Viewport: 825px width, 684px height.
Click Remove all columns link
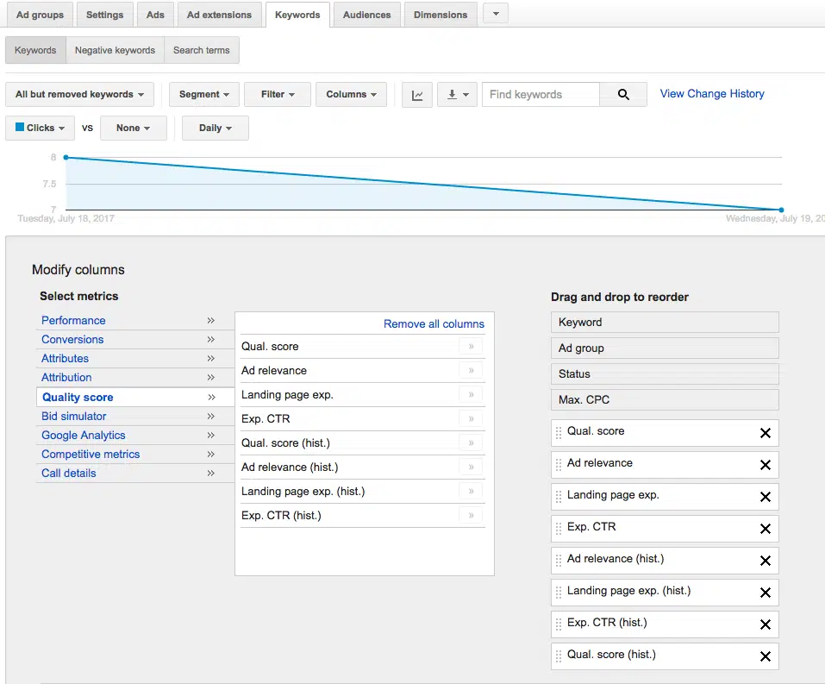coord(434,323)
